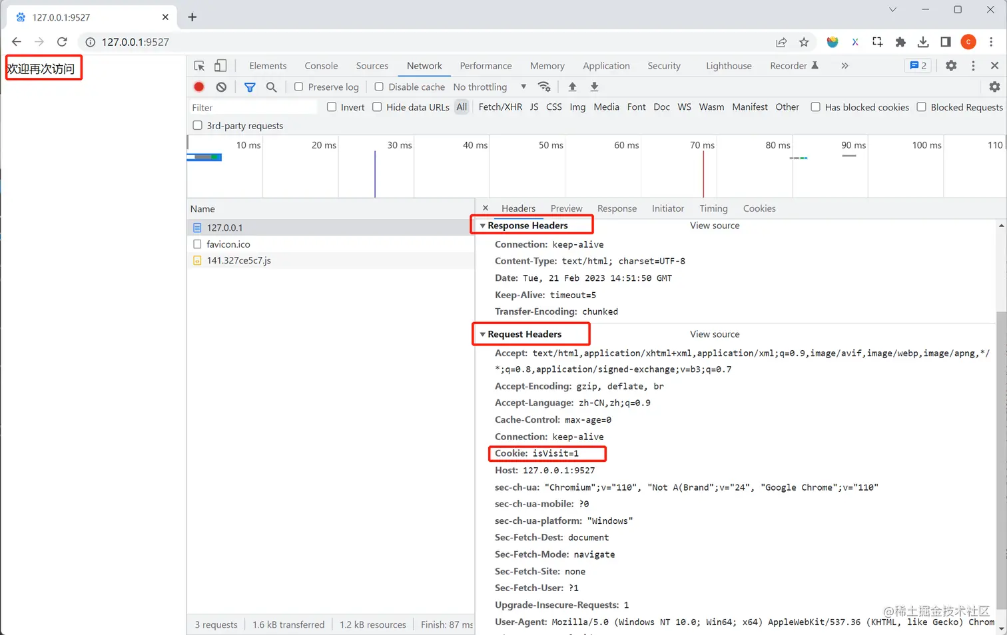Viewport: 1007px width, 635px height.
Task: Open the 2 console issues badge
Action: pyautogui.click(x=918, y=66)
